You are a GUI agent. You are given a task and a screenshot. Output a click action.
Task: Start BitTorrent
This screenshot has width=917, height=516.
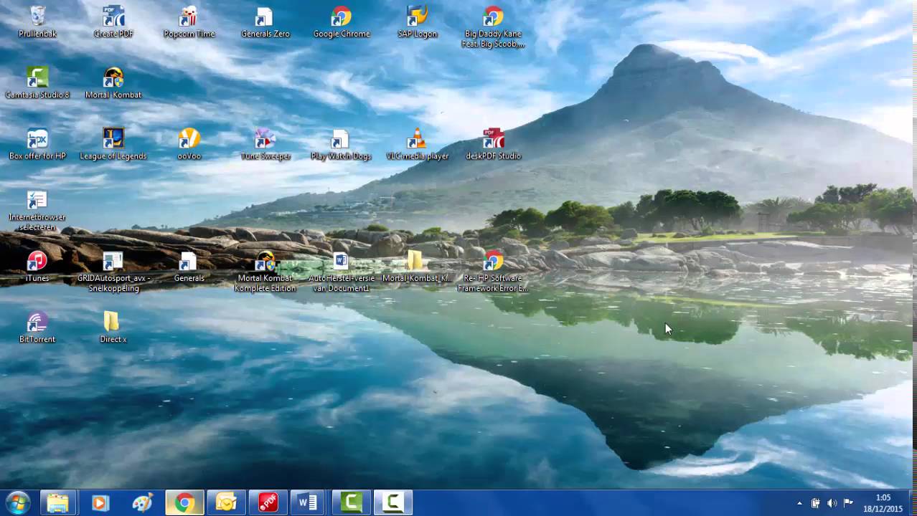coord(37,322)
